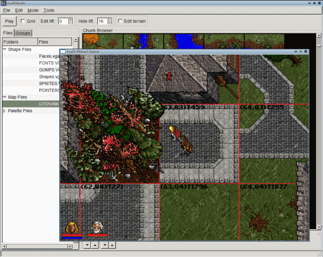The image size is (323, 257).
Task: Decrease Hide lift with the down spinner arrow
Action: tap(110, 23)
